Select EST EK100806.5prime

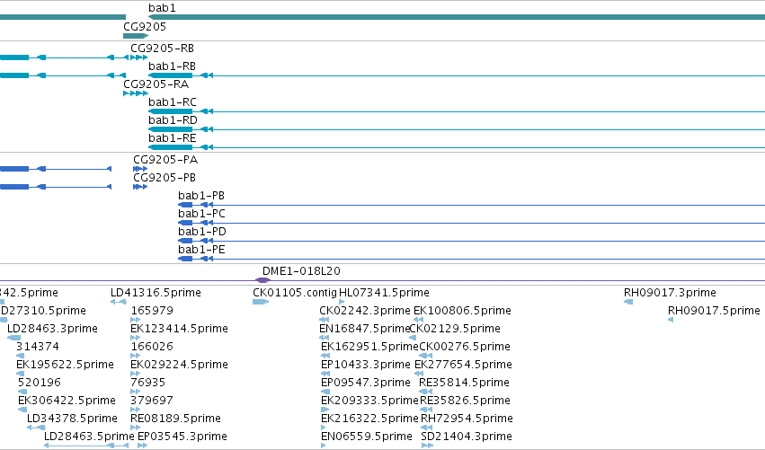(462, 311)
